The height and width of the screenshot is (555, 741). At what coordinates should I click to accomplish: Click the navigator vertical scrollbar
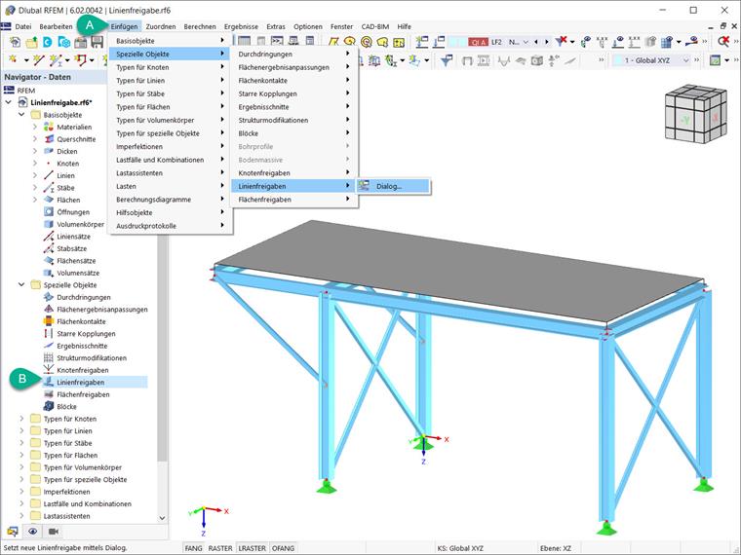(162, 350)
